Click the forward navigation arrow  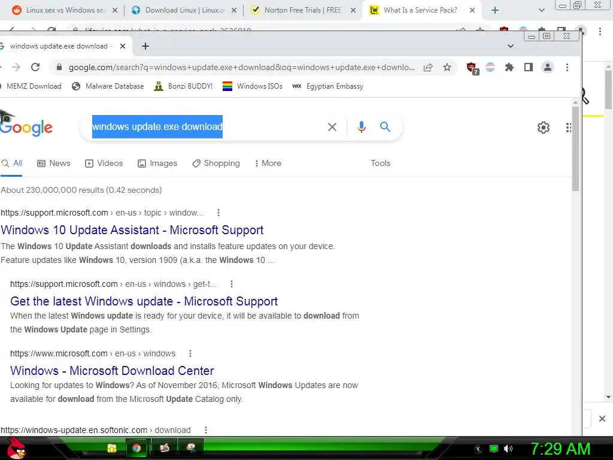[x=16, y=67]
